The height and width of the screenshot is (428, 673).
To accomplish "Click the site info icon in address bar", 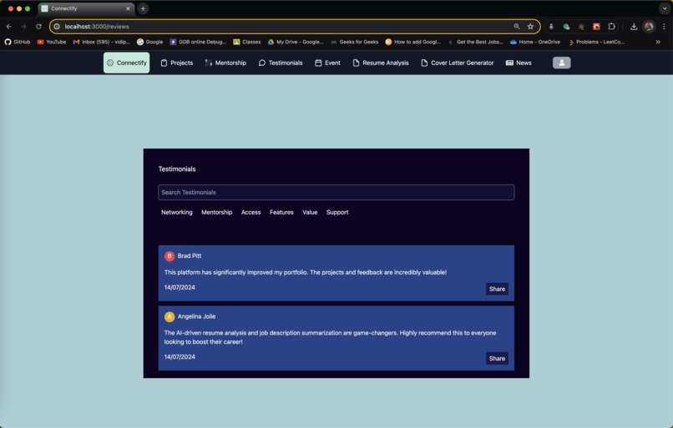I will point(57,27).
